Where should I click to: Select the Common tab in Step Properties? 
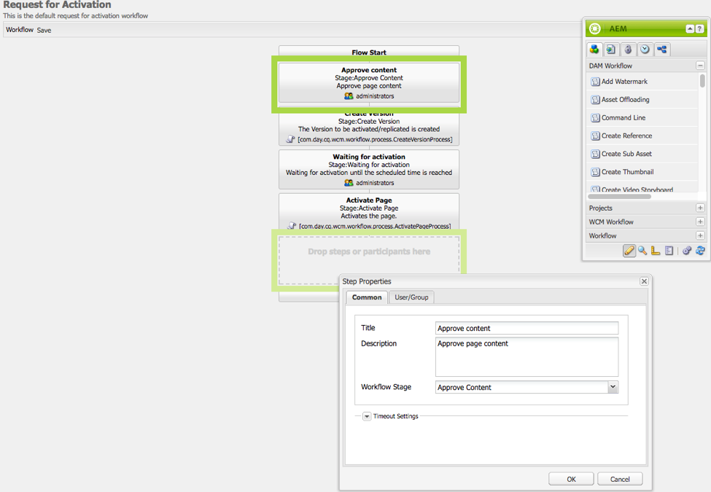367,297
